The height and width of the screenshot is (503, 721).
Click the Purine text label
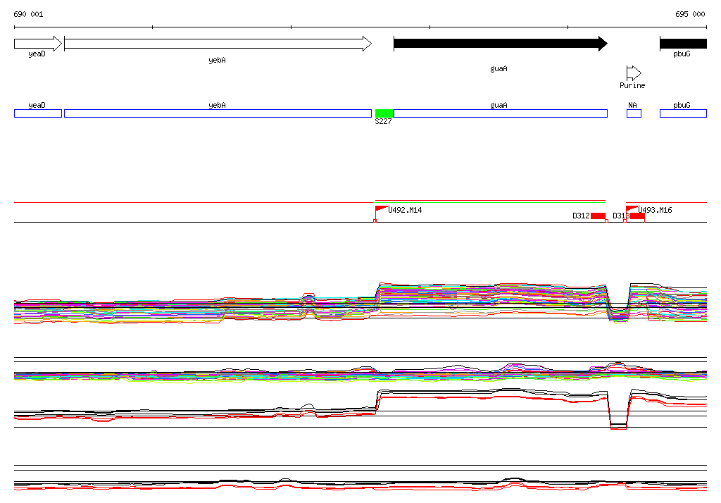pos(632,86)
